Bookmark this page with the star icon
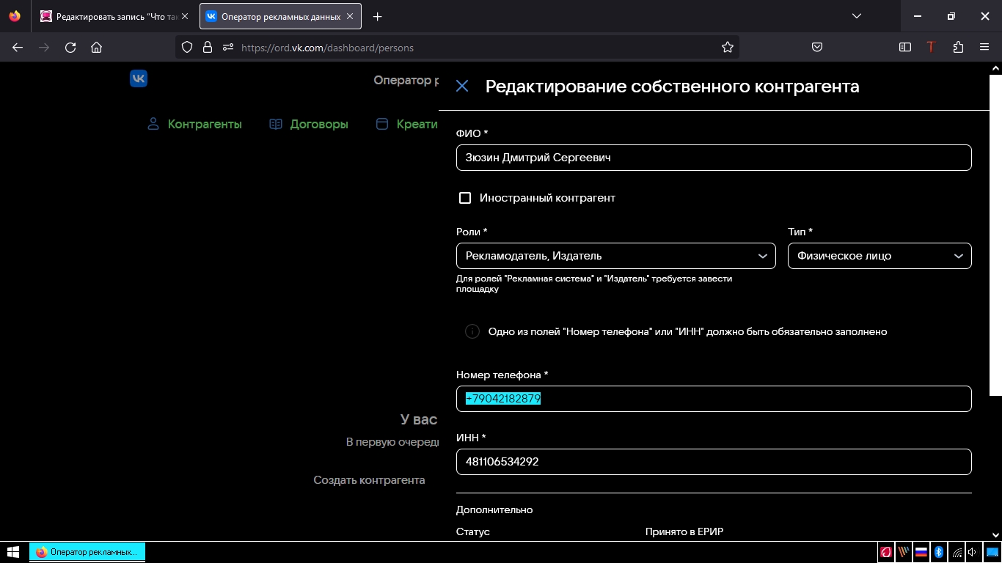Image resolution: width=1002 pixels, height=563 pixels. pyautogui.click(x=728, y=48)
